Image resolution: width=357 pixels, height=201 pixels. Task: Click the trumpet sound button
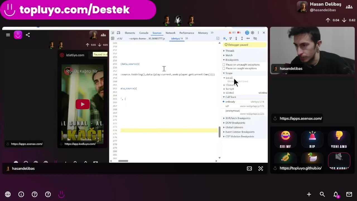click(285, 158)
